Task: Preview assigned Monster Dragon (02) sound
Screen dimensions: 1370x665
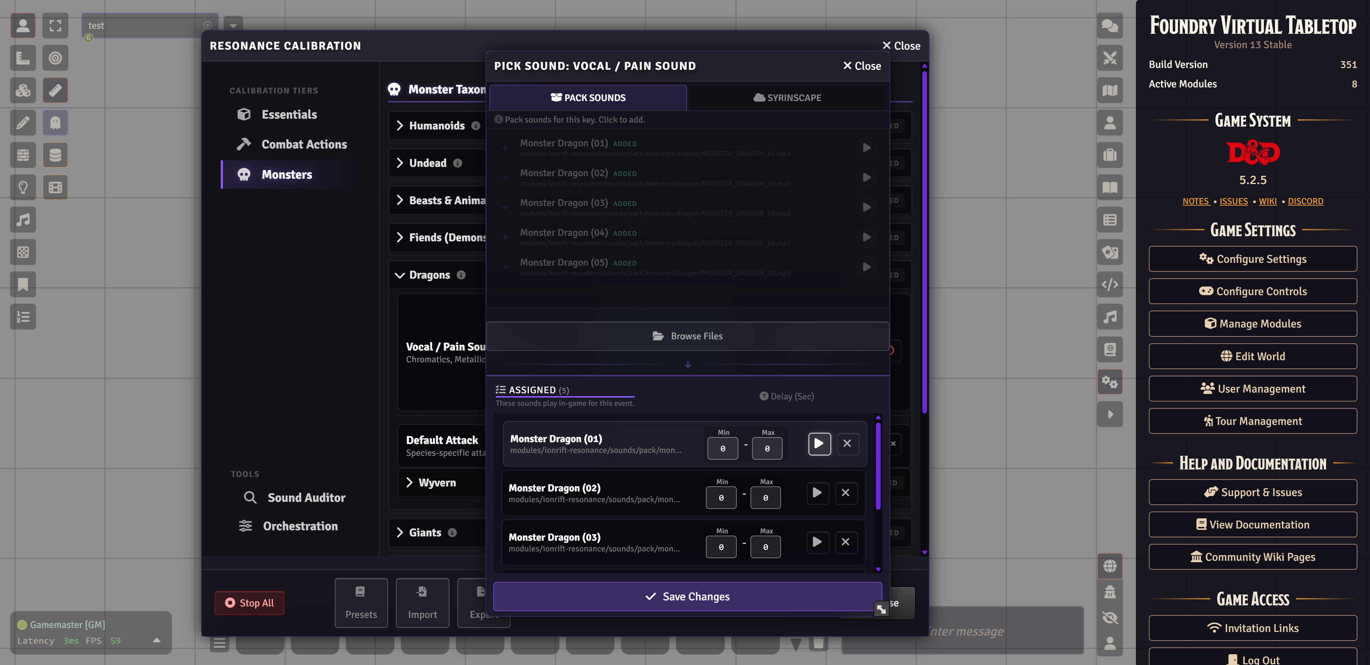Action: [x=817, y=493]
